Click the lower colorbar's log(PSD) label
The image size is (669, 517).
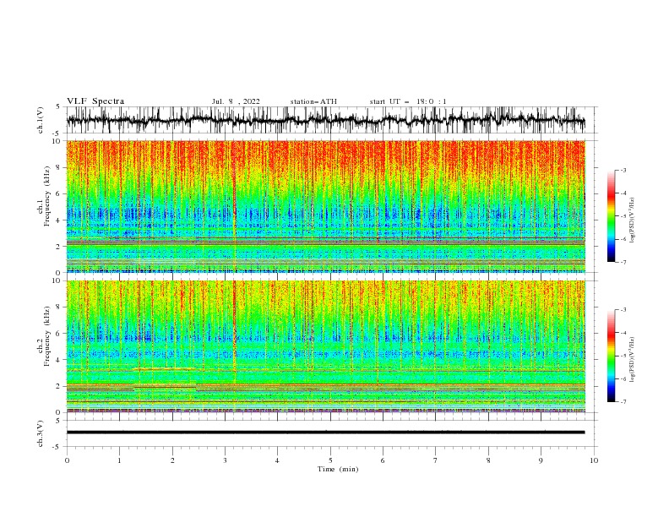(x=633, y=360)
